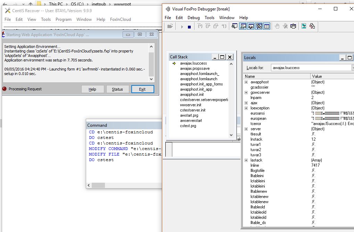Minimize the Locals window
354x232 pixels.
pos(342,58)
